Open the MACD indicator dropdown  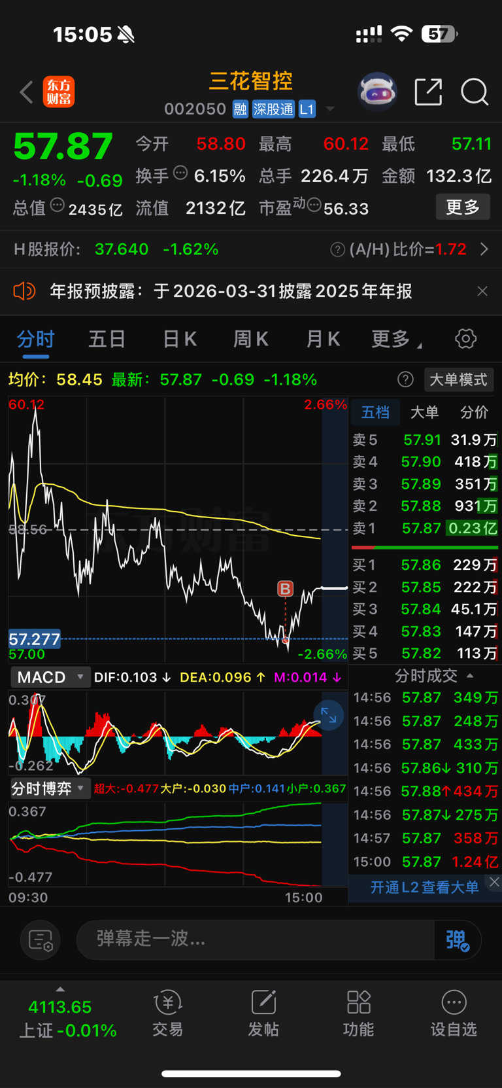[x=49, y=677]
